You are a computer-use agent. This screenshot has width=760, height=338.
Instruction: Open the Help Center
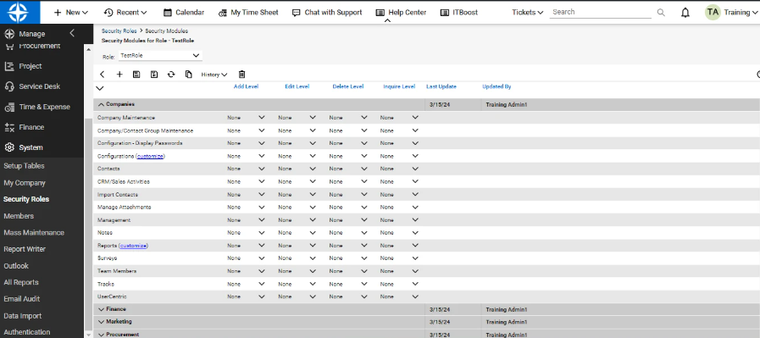(402, 13)
